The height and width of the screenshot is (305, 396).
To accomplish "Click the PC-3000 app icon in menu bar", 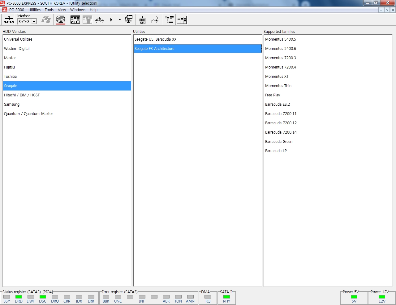I will pos(4,10).
